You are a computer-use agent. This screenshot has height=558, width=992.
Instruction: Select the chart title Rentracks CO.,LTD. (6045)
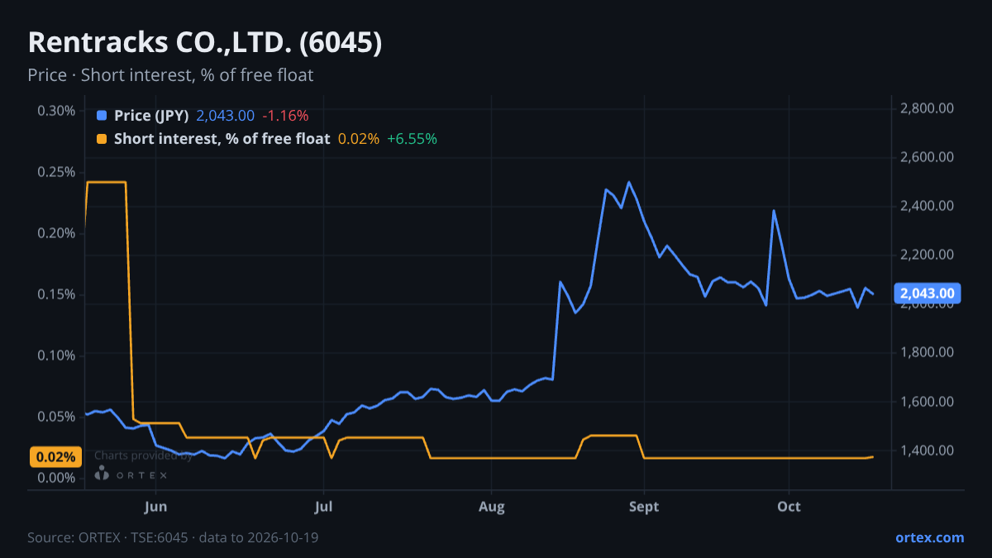[205, 43]
